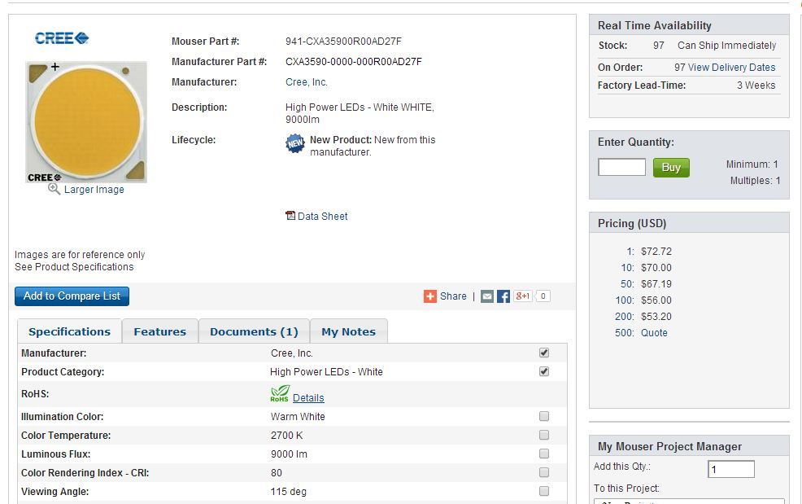Click the Cree LED product thumbnail image

[86, 122]
